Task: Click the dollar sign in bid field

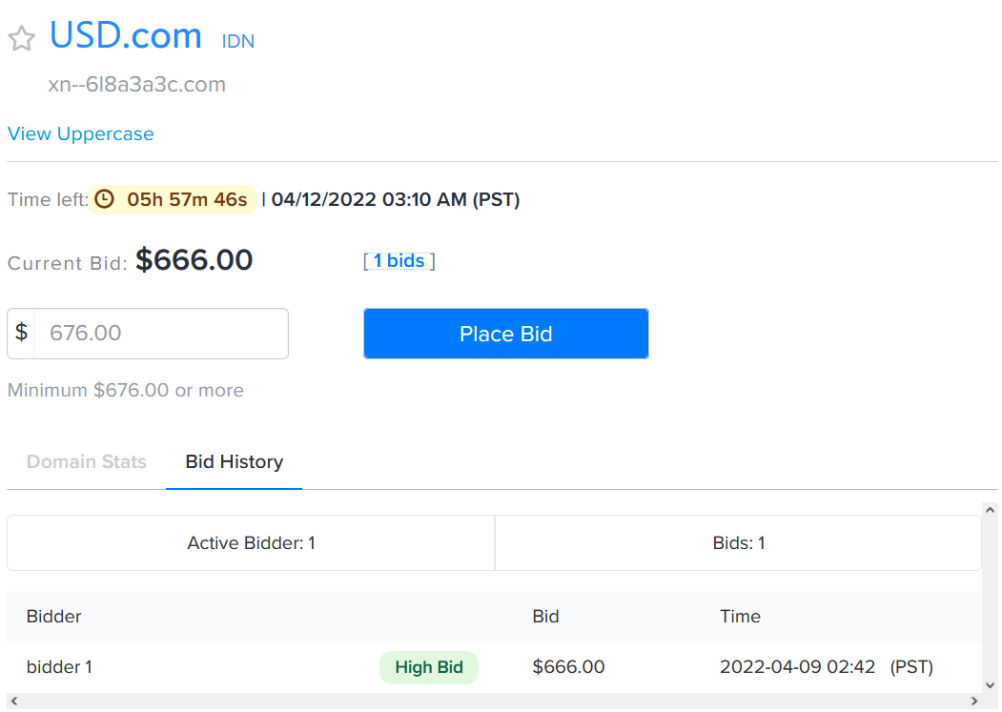Action: pos(21,333)
